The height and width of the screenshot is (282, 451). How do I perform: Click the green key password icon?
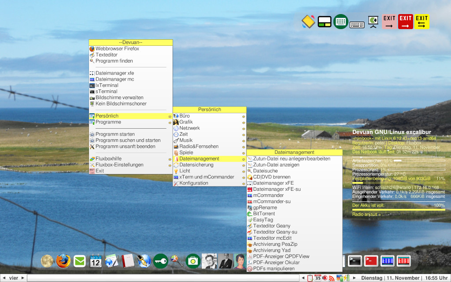point(160,261)
